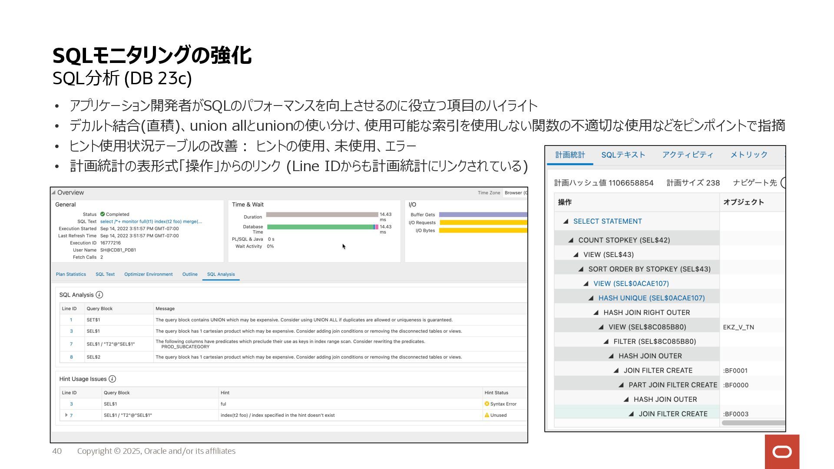Image resolution: width=834 pixels, height=469 pixels.
Task: Click the Unused warning triangle icon
Action: pyautogui.click(x=487, y=415)
